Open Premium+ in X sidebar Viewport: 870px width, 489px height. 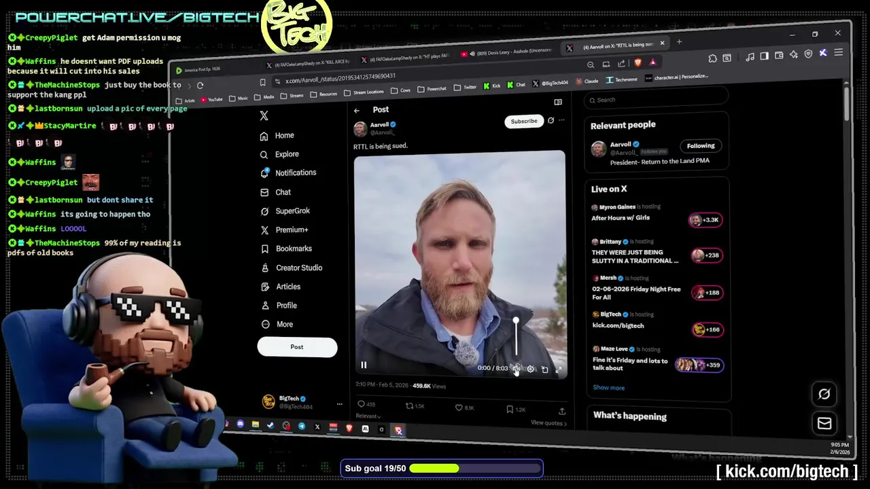(x=284, y=230)
